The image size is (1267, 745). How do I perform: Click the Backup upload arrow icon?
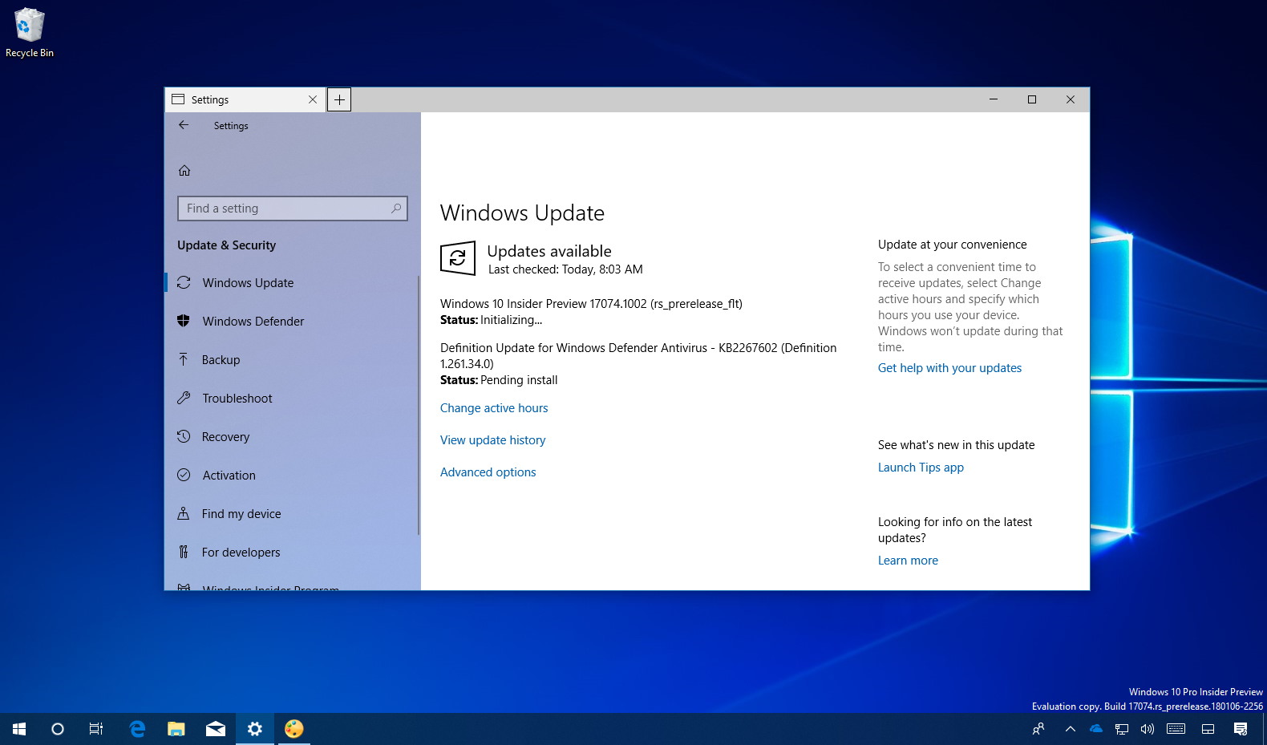click(x=184, y=359)
